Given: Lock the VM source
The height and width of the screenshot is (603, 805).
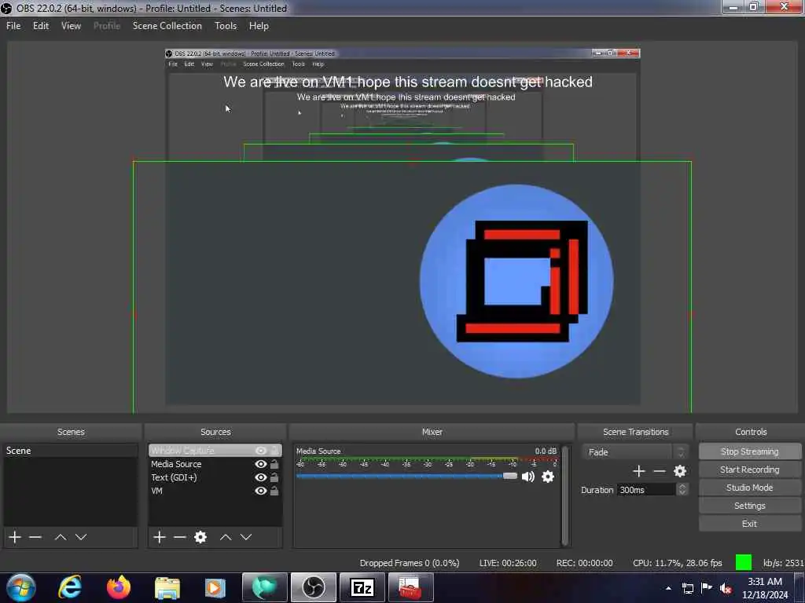Looking at the screenshot, I should click(x=274, y=491).
